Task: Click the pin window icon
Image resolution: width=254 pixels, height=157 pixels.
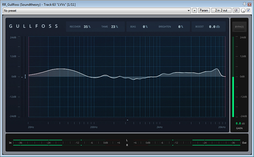Action: (245, 4)
